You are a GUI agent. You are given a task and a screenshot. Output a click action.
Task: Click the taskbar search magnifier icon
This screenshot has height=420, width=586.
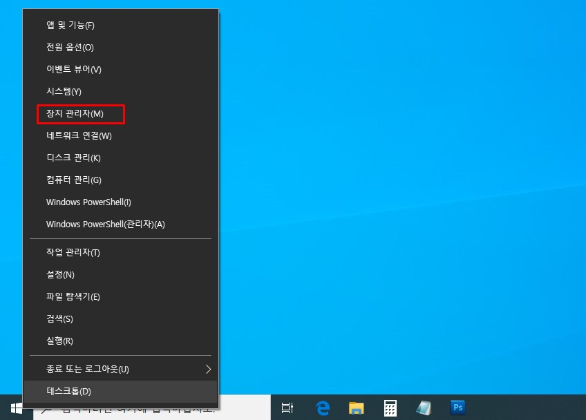pyautogui.click(x=47, y=410)
